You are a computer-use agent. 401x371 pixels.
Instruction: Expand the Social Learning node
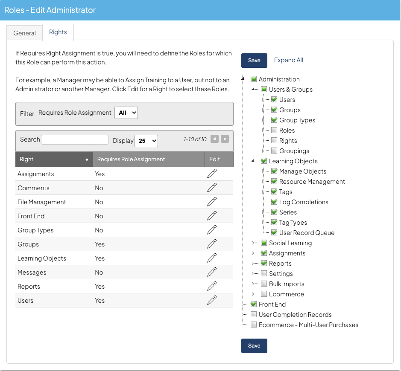coord(253,243)
